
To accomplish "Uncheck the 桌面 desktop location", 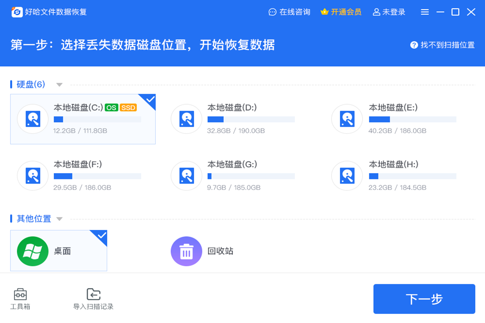I will click(x=58, y=251).
